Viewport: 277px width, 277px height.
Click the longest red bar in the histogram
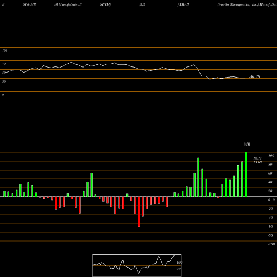(x=139, y=212)
